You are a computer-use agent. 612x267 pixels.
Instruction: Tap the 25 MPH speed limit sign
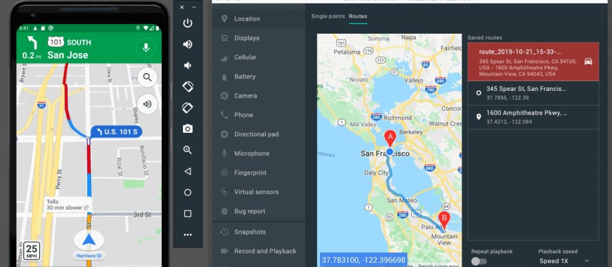[32, 251]
